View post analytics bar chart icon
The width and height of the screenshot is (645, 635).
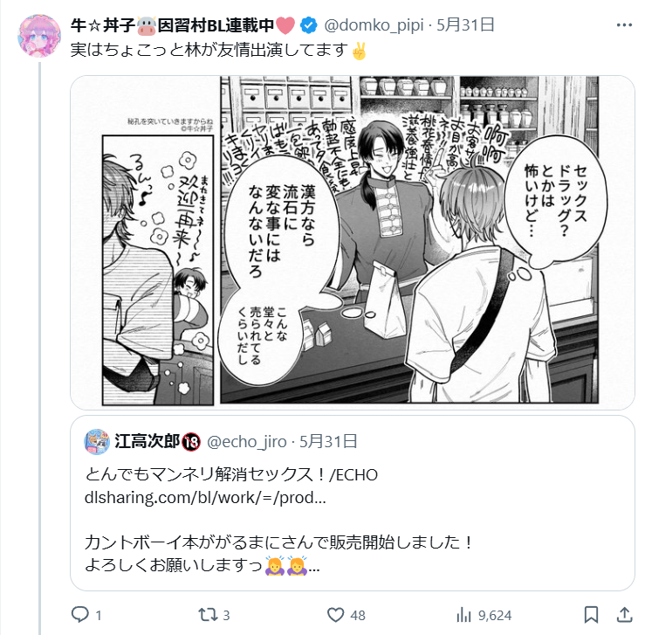click(463, 615)
